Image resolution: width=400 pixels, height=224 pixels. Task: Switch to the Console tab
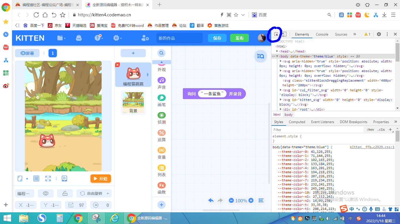322,34
